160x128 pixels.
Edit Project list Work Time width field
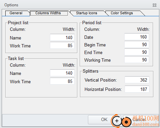pos(62,45)
